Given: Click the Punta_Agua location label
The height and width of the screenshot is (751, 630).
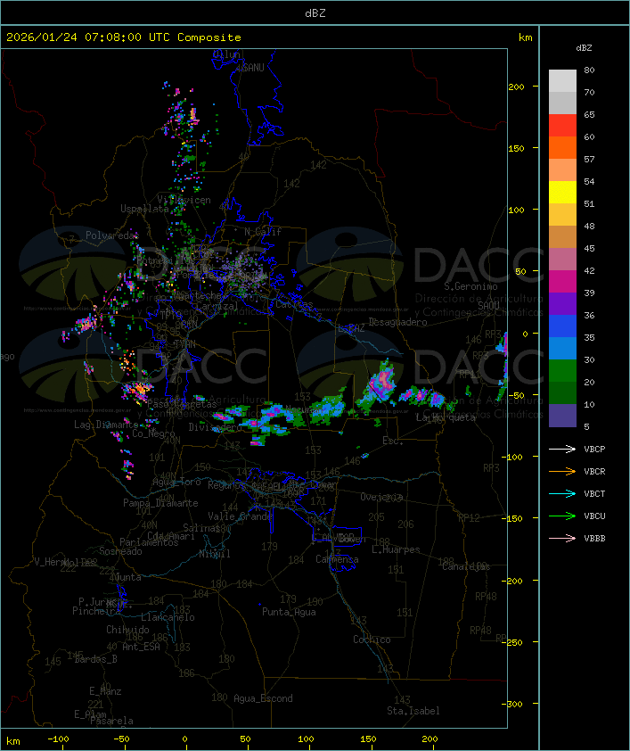Looking at the screenshot, I should [x=289, y=612].
